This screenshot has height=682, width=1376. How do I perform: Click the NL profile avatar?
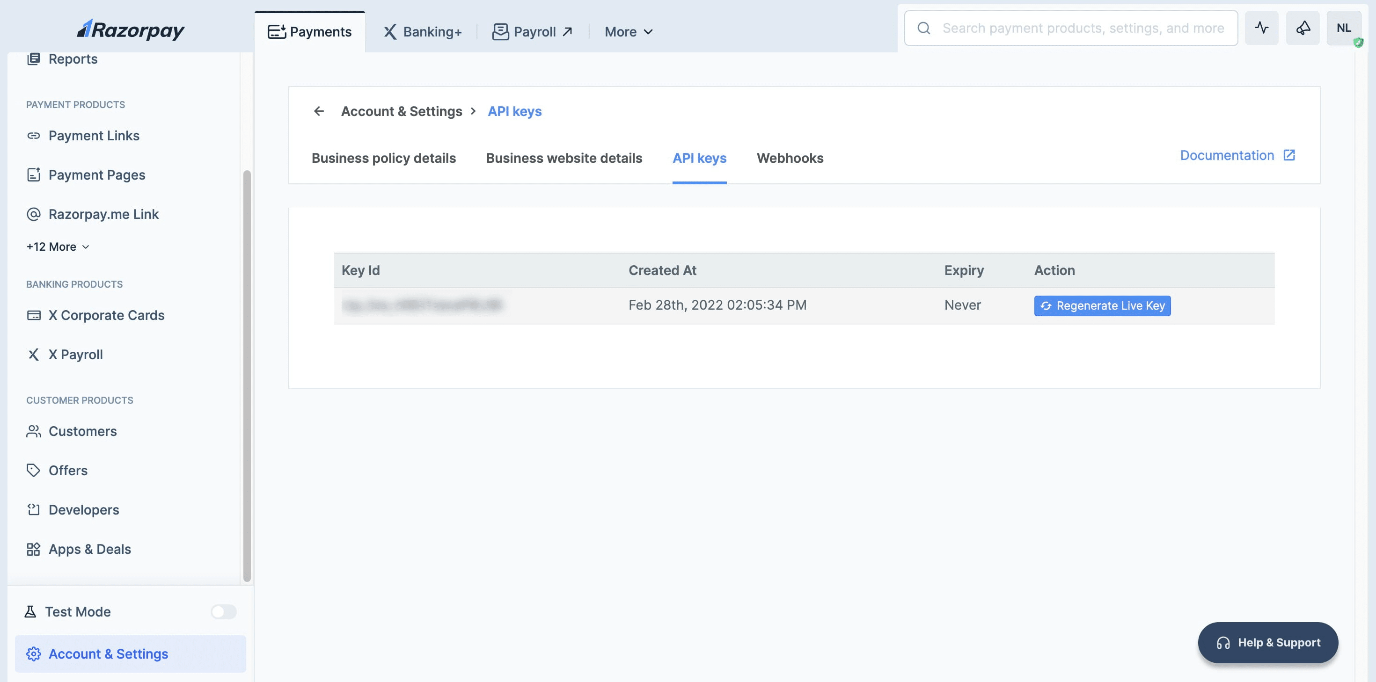(x=1343, y=28)
